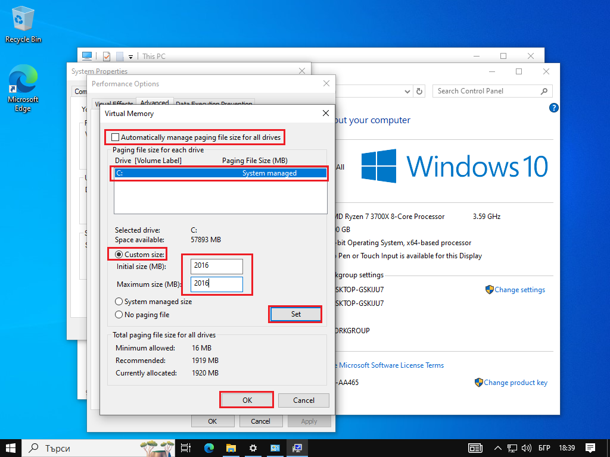Show hidden tray icons chevron
Screen dimensions: 610x457
click(497, 448)
